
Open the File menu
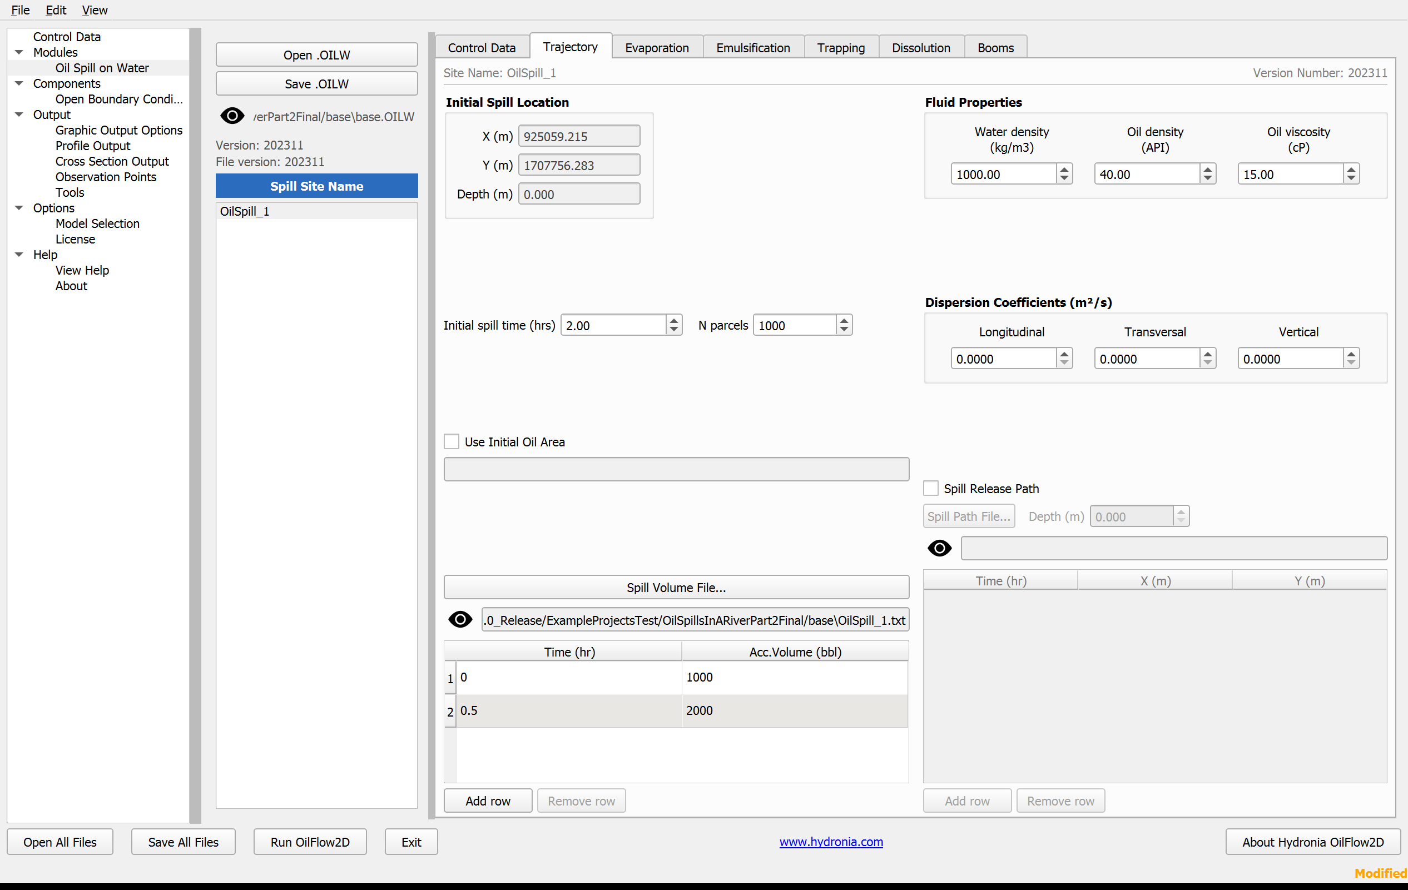tap(21, 10)
